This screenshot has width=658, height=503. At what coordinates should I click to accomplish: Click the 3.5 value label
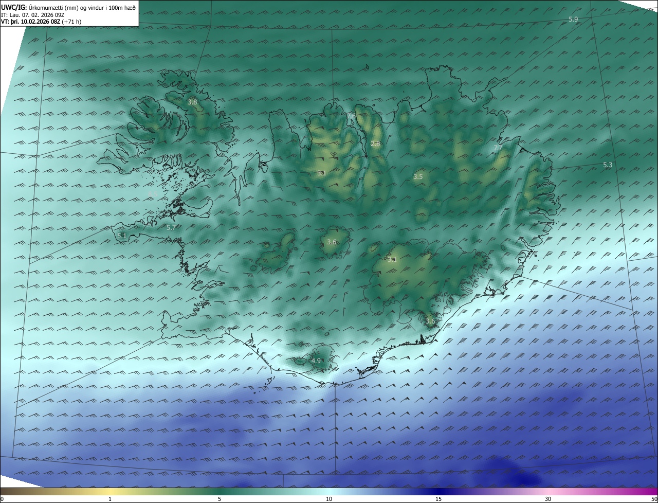tap(418, 177)
